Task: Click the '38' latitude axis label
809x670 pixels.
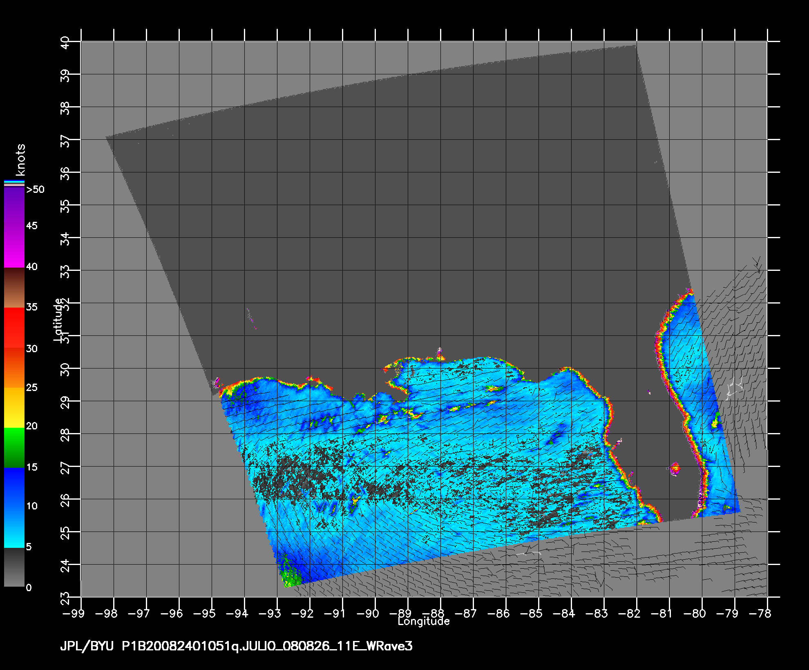Action: 65,109
